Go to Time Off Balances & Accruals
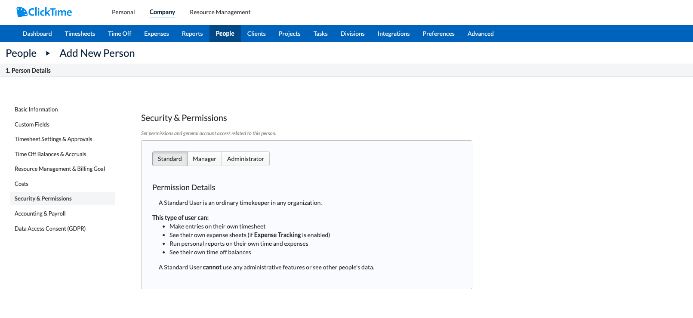Viewport: 693px width, 318px height. [50, 154]
